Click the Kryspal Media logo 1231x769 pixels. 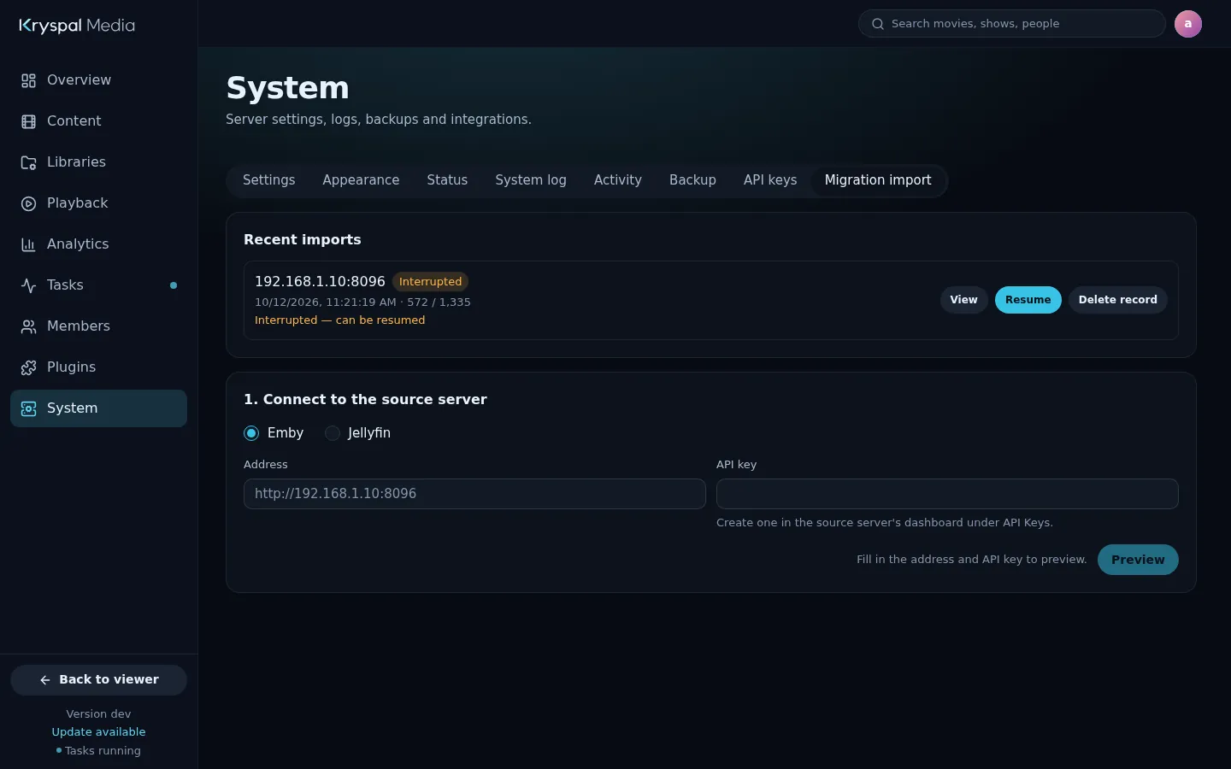pos(77,26)
